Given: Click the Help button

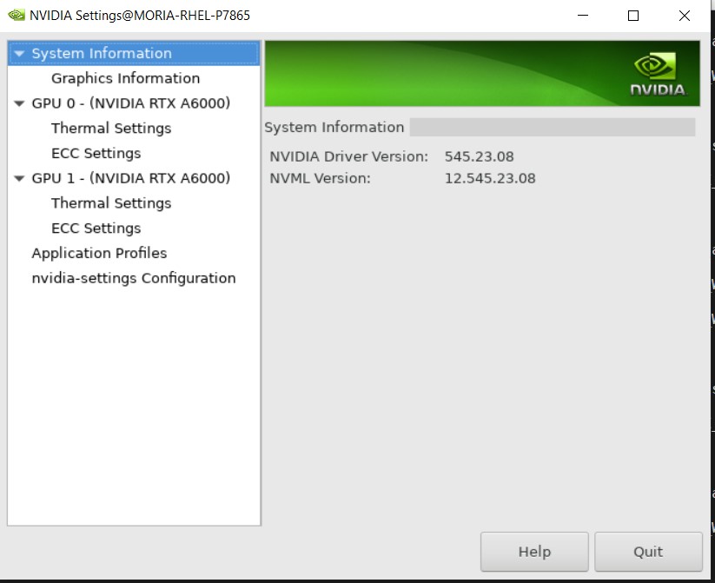Looking at the screenshot, I should [x=533, y=551].
